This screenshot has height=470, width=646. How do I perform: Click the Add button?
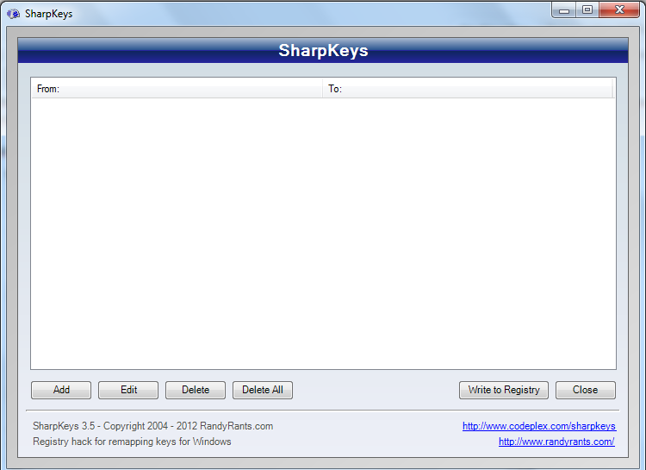coord(61,390)
